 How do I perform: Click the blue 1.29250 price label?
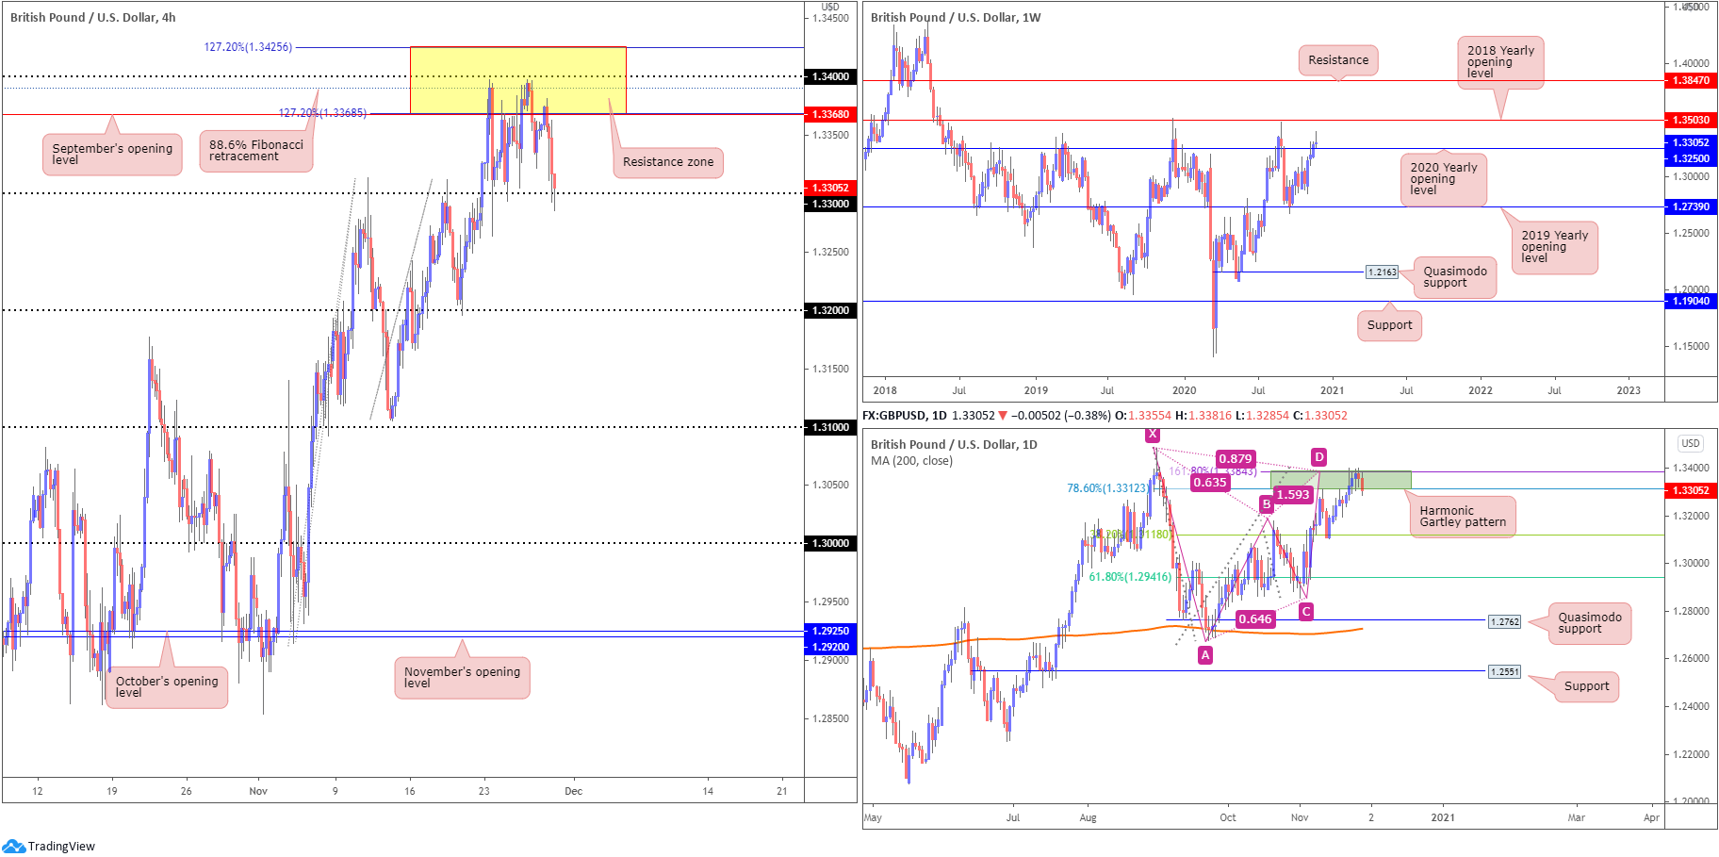830,631
